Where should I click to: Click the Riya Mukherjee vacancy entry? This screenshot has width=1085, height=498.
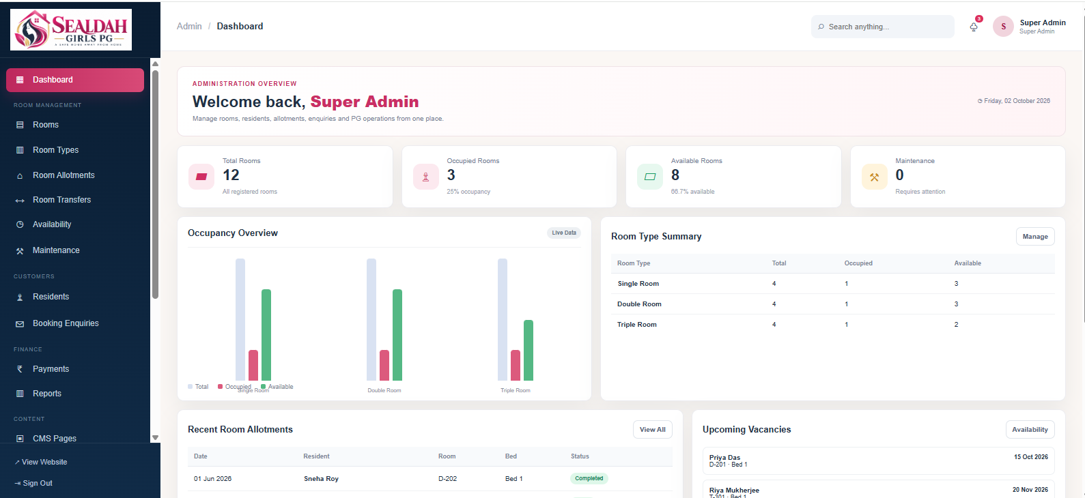click(x=879, y=489)
